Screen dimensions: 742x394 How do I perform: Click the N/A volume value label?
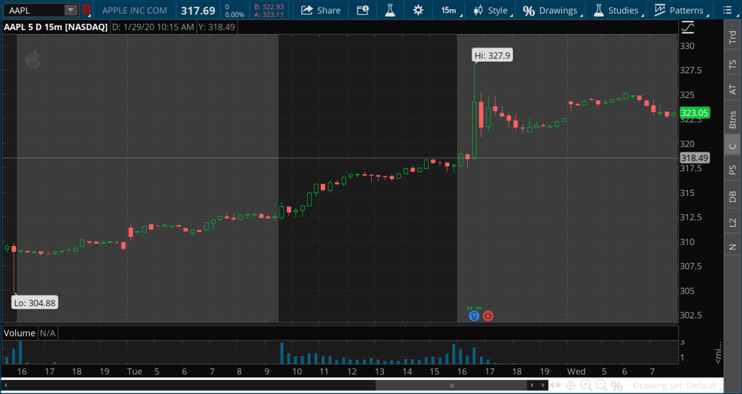tap(48, 333)
